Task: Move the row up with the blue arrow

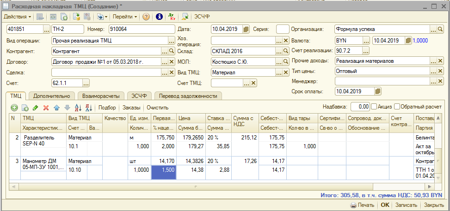Action: click(56, 108)
